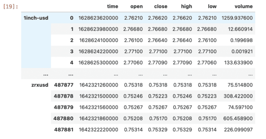This screenshot has width=266, height=139.
Task: Click the high column header
Action: (x=187, y=6)
